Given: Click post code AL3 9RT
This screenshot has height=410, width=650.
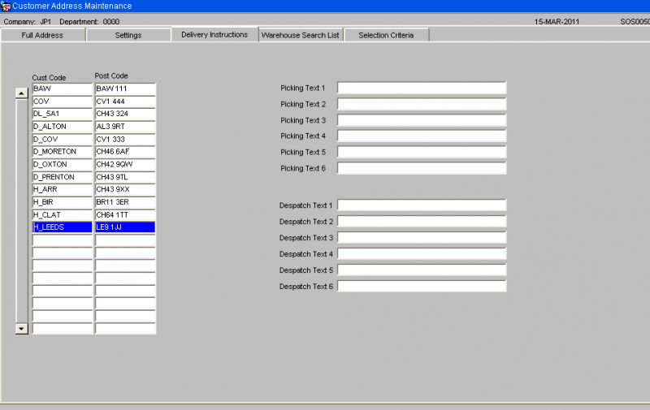Looking at the screenshot, I should [125, 127].
